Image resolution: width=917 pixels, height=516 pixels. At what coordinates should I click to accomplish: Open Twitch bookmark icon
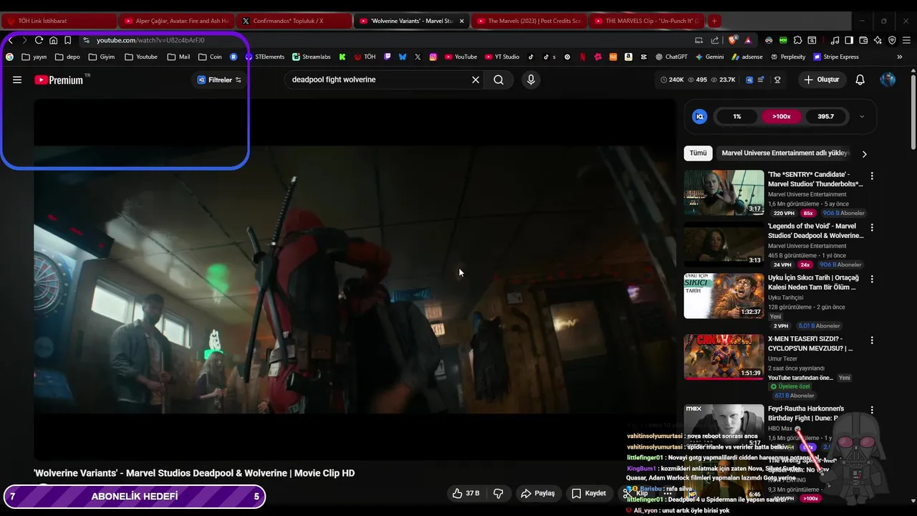pyautogui.click(x=388, y=57)
